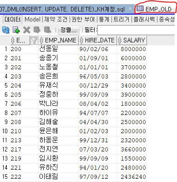
Task: Open the 통계 tab
Action: pyautogui.click(x=104, y=20)
